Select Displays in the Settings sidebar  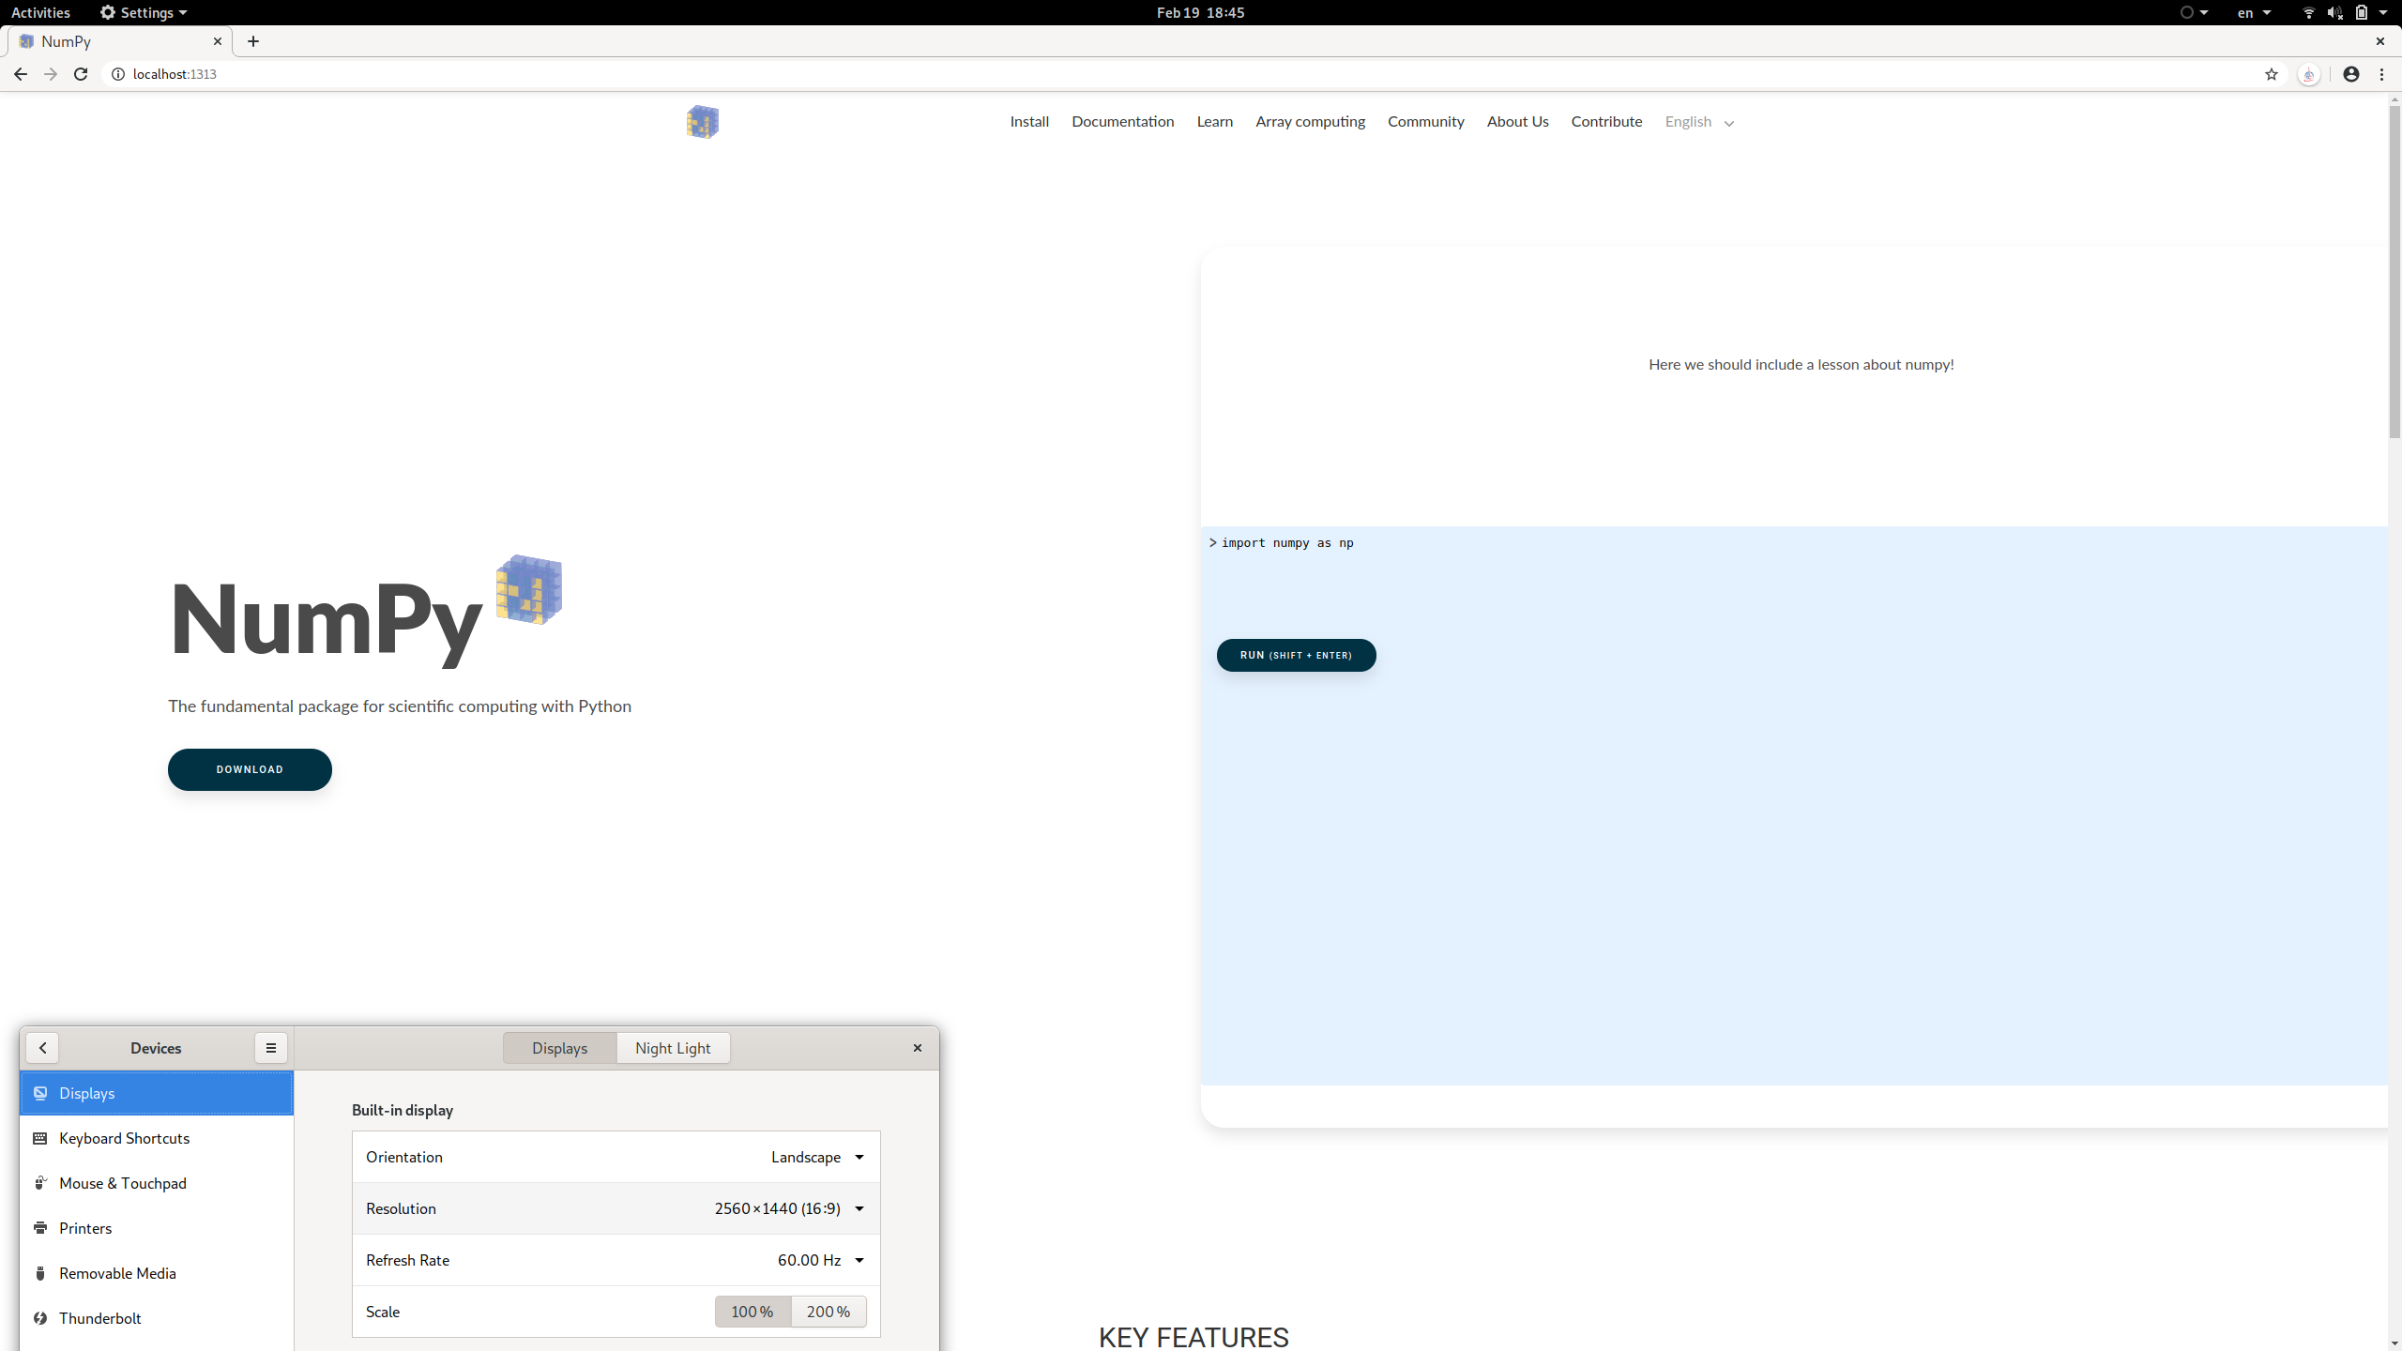87,1093
